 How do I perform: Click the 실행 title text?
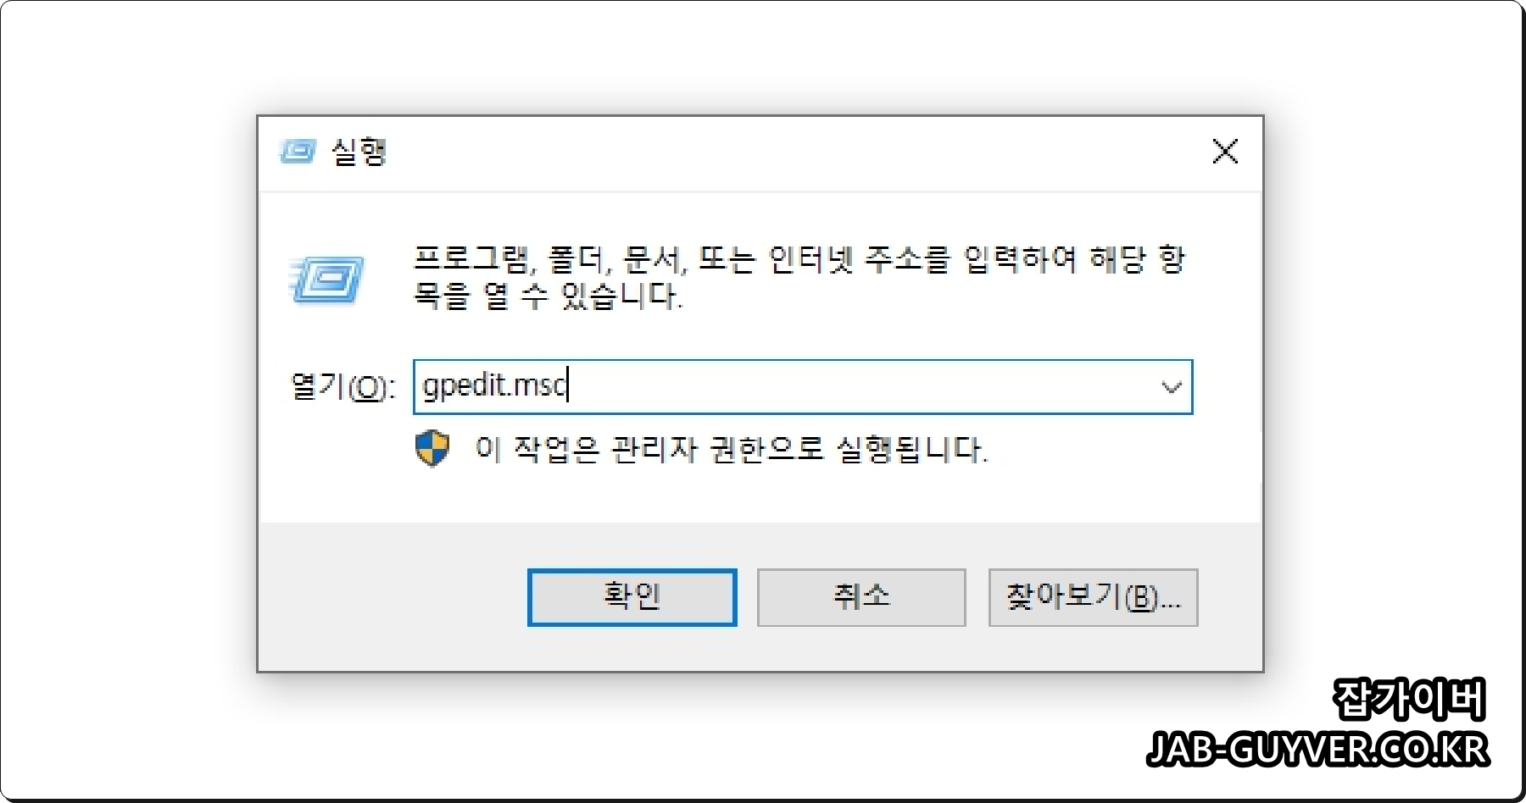point(359,152)
